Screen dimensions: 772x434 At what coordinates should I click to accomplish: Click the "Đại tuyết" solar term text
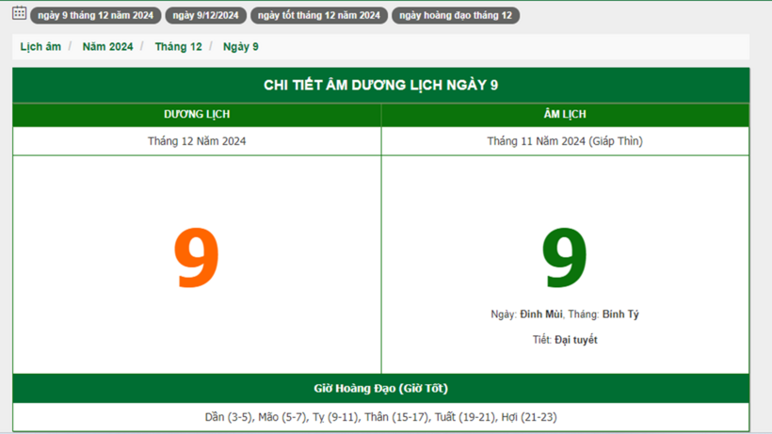[575, 340]
